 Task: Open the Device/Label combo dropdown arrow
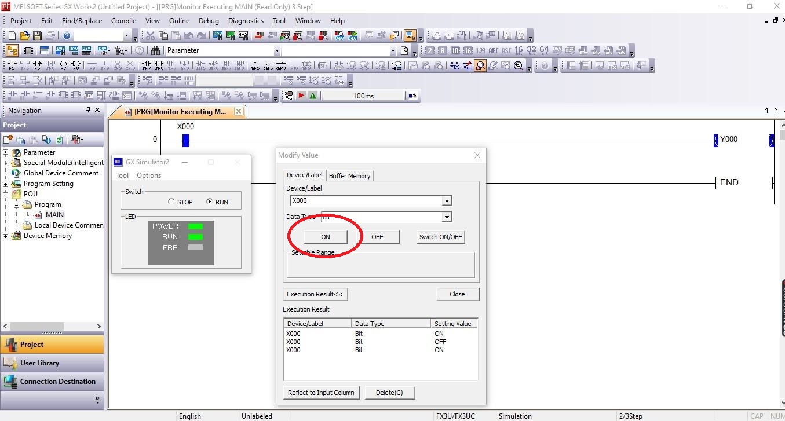click(446, 200)
